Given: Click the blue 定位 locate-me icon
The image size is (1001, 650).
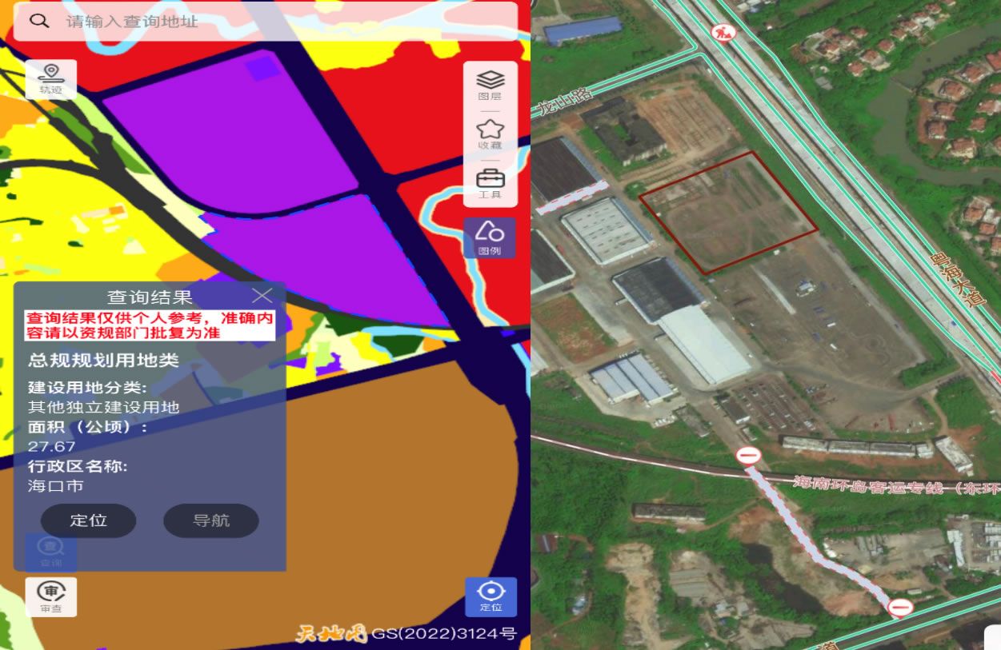Looking at the screenshot, I should click(x=490, y=596).
